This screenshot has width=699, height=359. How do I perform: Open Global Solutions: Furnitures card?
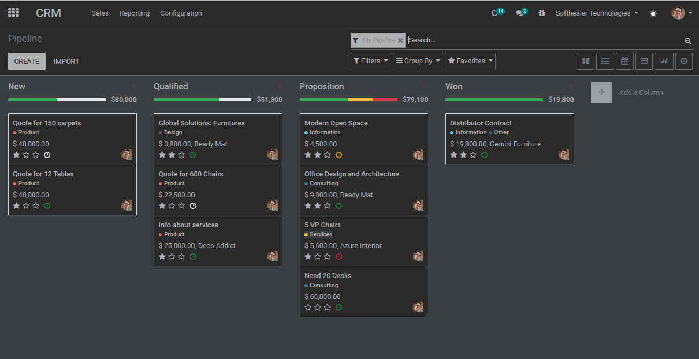tap(218, 139)
